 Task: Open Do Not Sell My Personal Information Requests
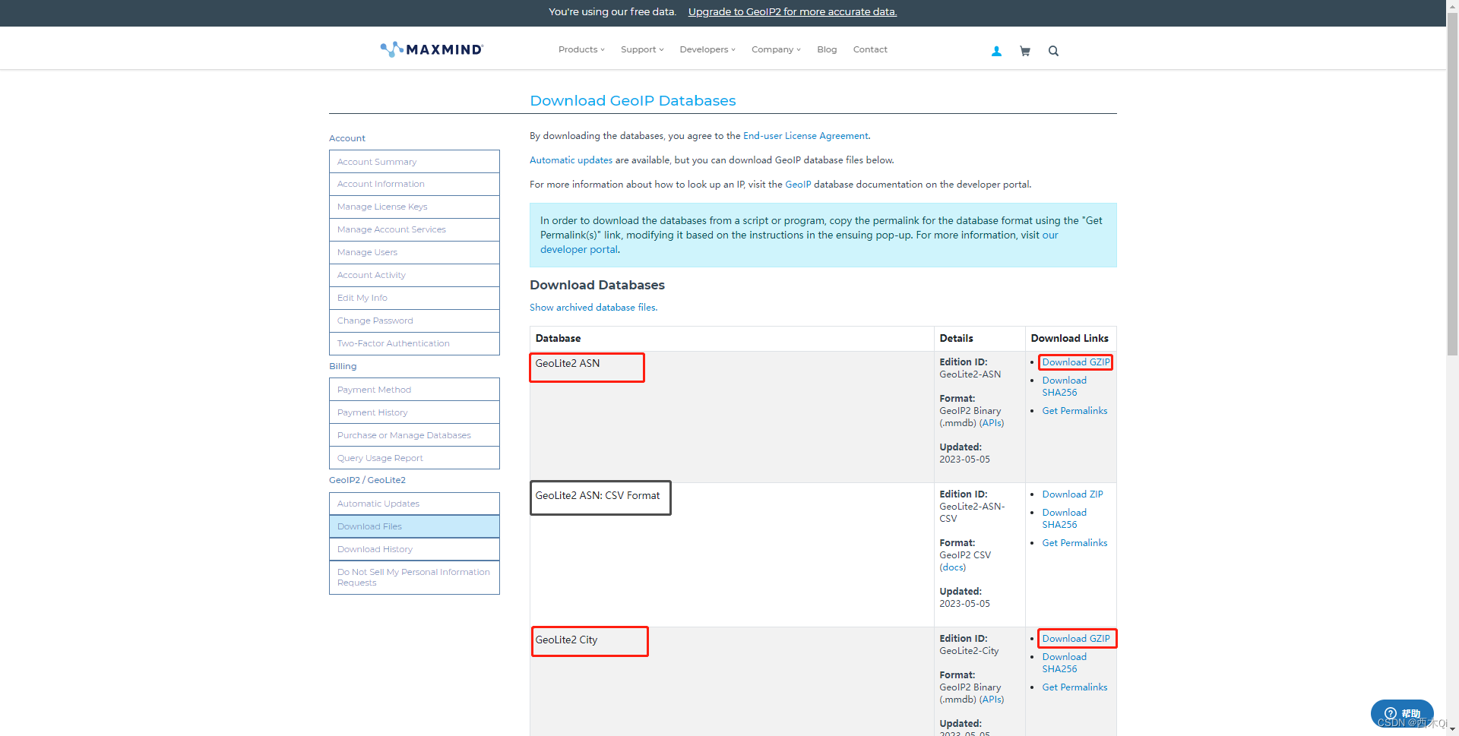(x=414, y=577)
